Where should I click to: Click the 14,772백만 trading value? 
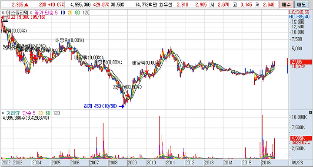(146, 5)
